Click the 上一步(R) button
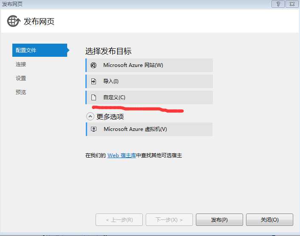Viewport: 300px width, 236px height. pyautogui.click(x=119, y=220)
